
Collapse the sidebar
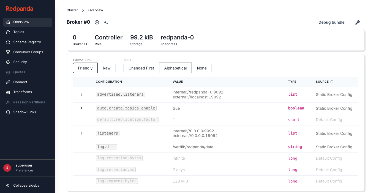click(27, 186)
